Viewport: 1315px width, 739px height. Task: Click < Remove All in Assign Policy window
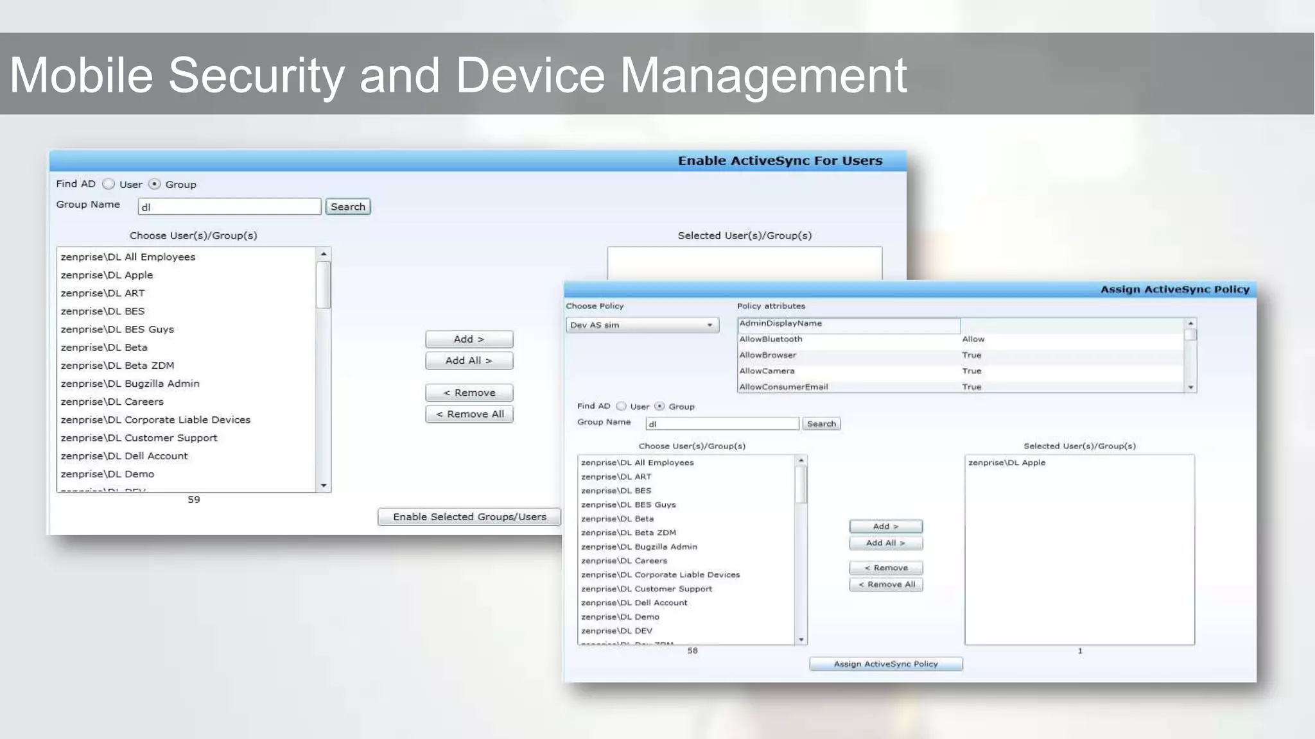[886, 584]
